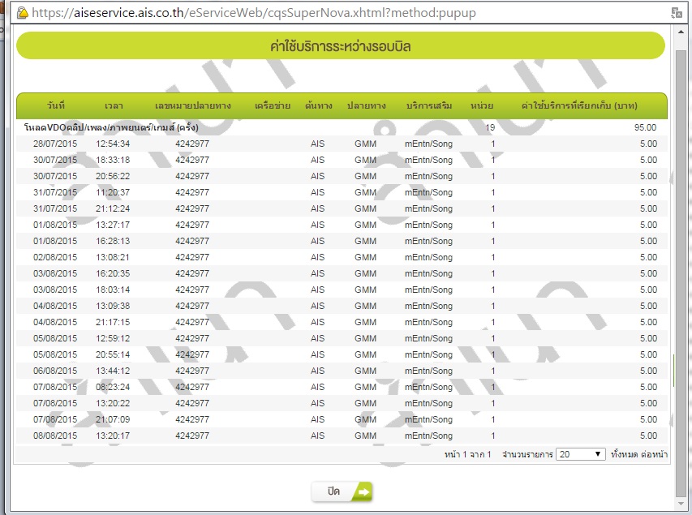Viewport: 692px width, 515px height.
Task: Click the date 06/08/2015
Action: pyautogui.click(x=54, y=371)
